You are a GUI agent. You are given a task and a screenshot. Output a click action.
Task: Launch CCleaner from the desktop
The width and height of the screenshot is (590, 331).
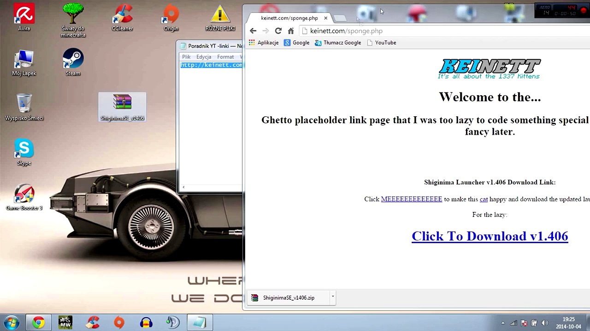(x=122, y=17)
